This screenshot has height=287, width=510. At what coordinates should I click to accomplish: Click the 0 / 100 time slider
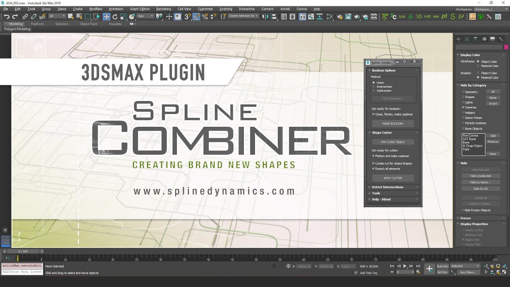point(23,252)
